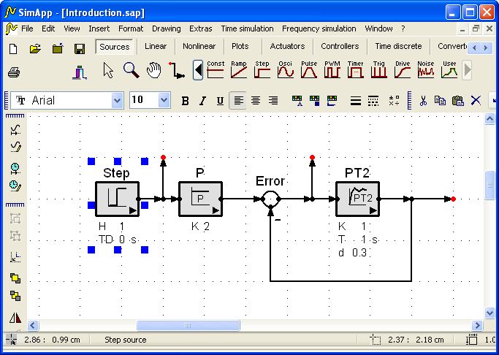The height and width of the screenshot is (355, 499).
Task: Insert a Trig source block
Action: point(378,69)
